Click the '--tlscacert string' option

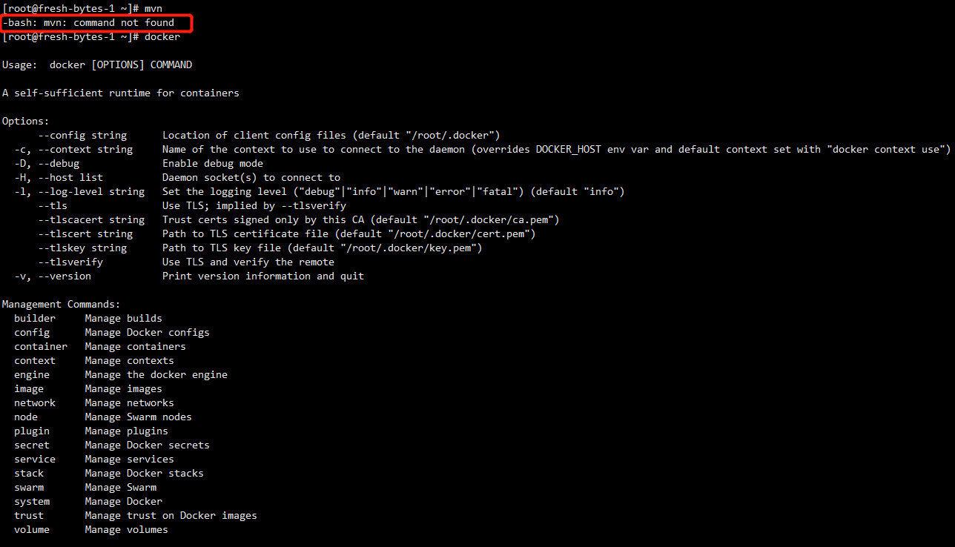point(91,220)
